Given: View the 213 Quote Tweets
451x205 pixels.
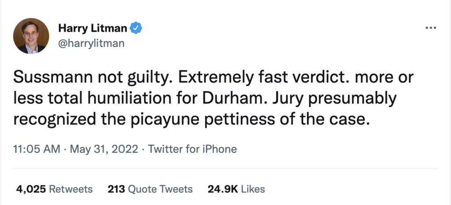Looking at the screenshot, I should 150,189.
